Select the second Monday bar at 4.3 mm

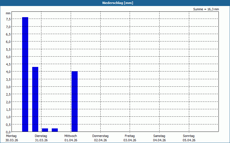click(35, 99)
